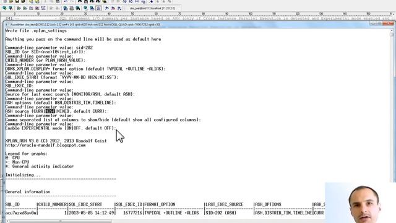396x223 pixels.
Task: Click the "General information" heading
Action: pos(28,192)
